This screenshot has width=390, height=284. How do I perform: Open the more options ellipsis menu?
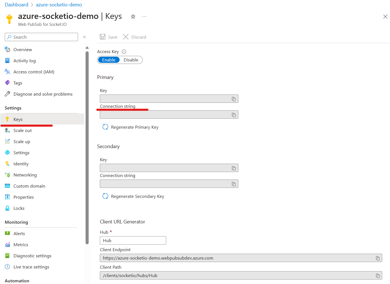[x=144, y=17]
